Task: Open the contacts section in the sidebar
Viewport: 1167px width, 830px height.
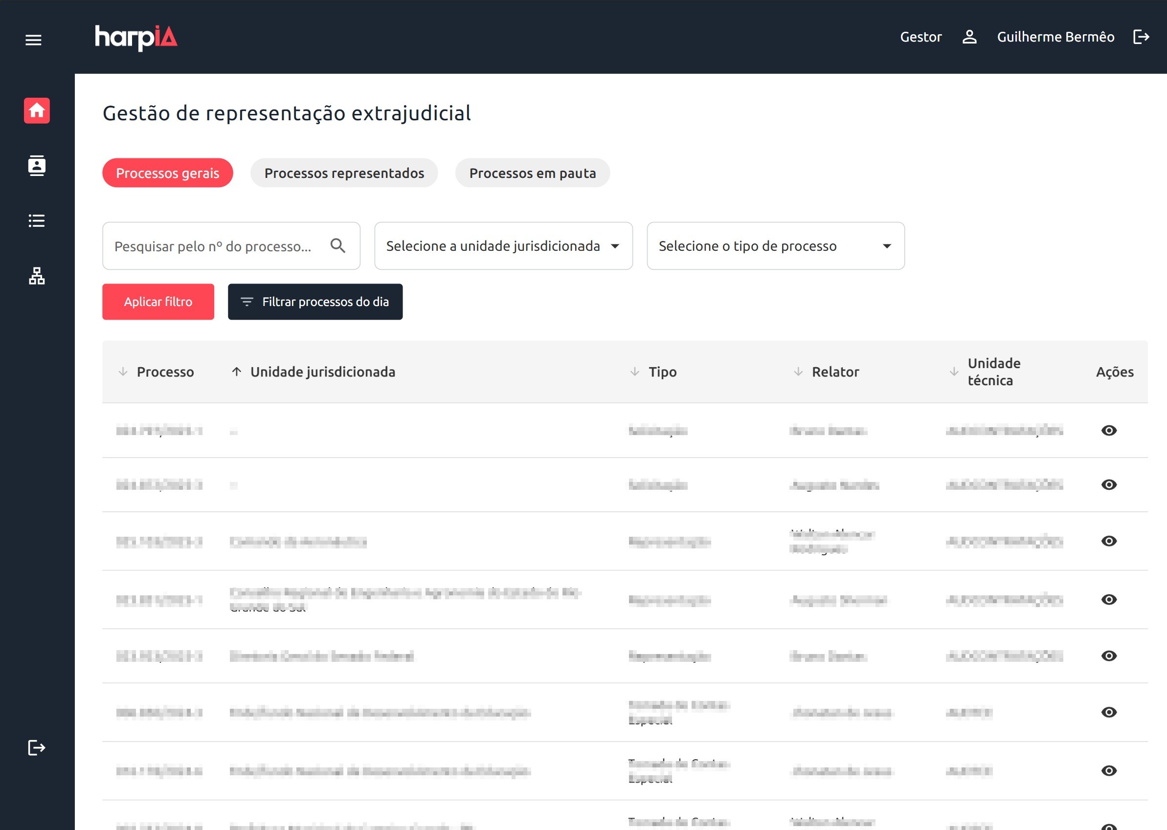Action: 36,165
